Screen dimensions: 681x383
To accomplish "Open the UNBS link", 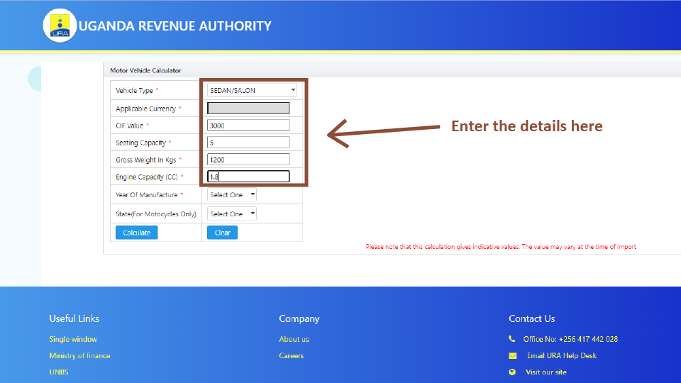I will pos(59,372).
